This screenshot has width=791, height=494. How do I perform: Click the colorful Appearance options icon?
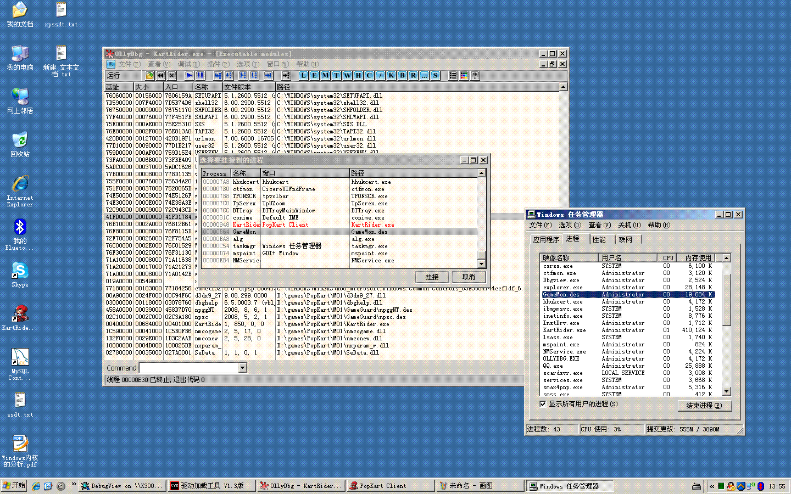(x=464, y=76)
